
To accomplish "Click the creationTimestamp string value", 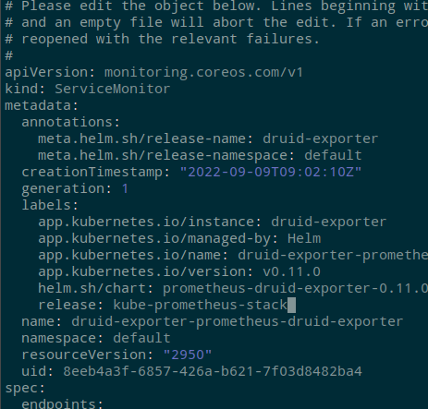I will (x=271, y=172).
